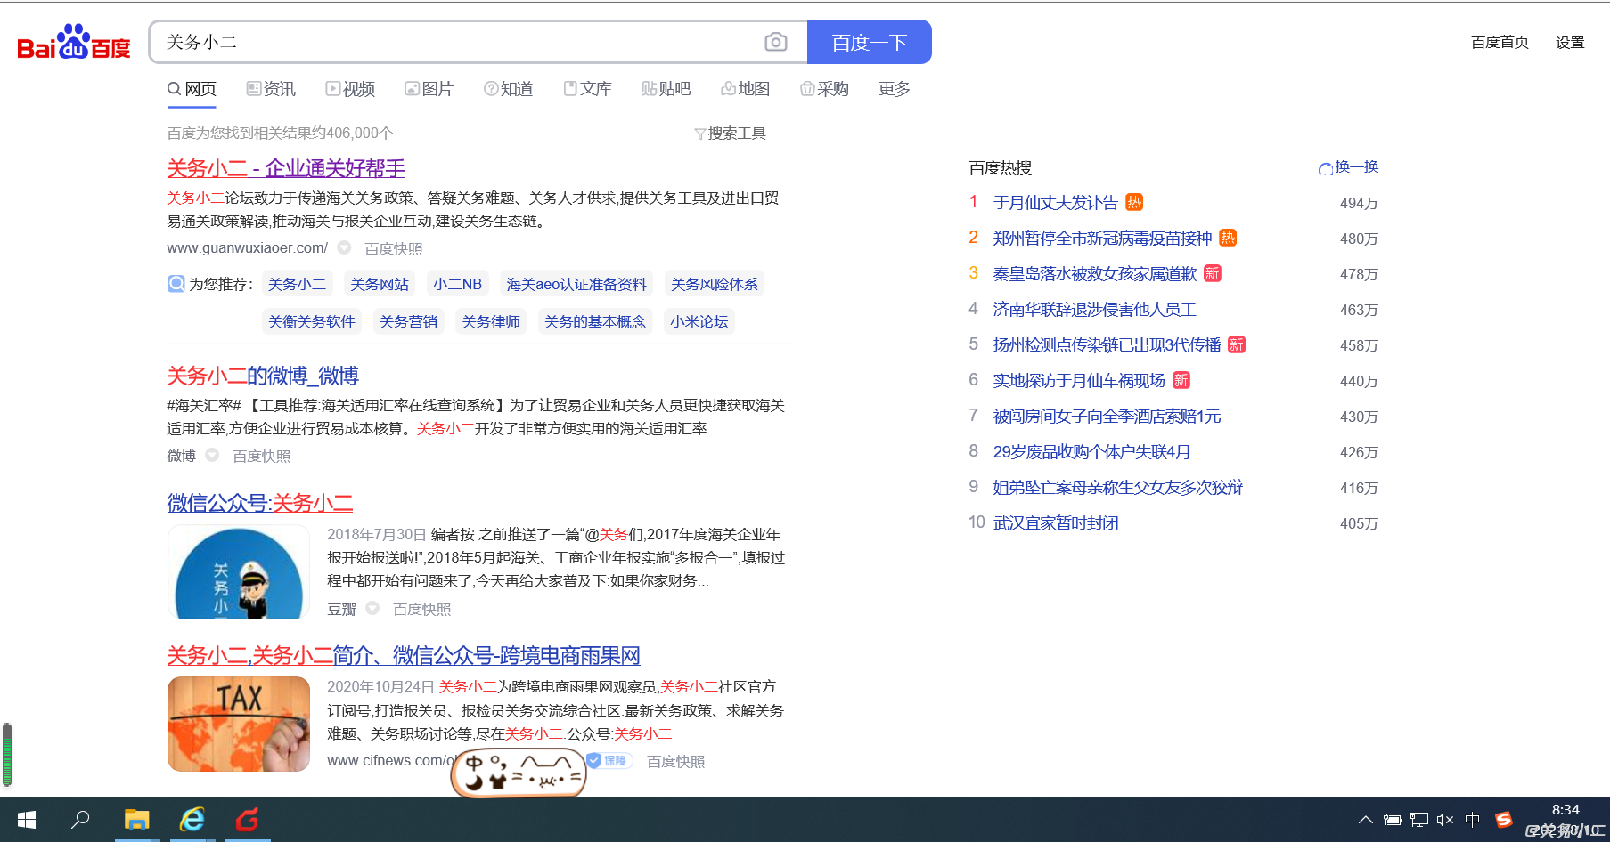Click the 关务小二 officer avatar thumbnail
The width and height of the screenshot is (1610, 842).
coord(238,571)
